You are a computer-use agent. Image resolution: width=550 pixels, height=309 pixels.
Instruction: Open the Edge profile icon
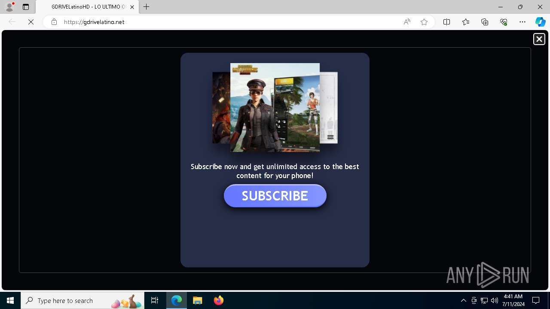[9, 7]
